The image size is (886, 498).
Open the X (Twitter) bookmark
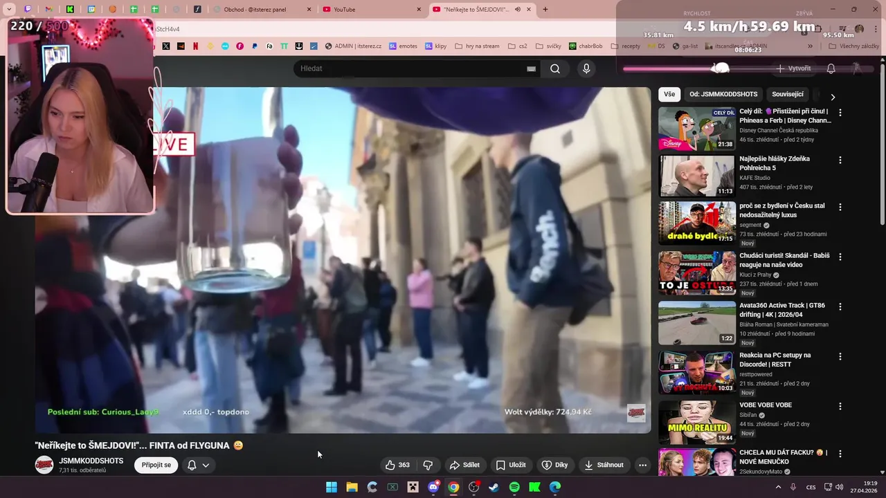[166, 46]
